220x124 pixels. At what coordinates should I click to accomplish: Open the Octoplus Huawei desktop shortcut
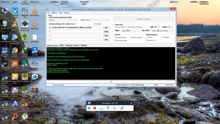tap(15, 92)
